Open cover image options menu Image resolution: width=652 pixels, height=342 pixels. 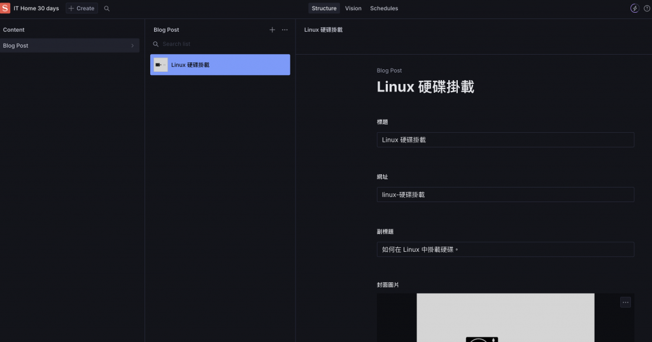[625, 302]
